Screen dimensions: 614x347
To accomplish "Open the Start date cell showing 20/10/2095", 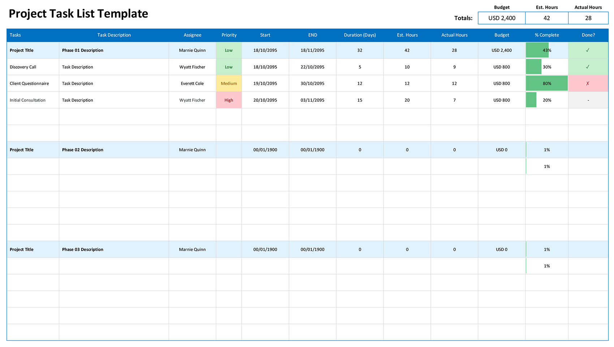I will pos(265,100).
